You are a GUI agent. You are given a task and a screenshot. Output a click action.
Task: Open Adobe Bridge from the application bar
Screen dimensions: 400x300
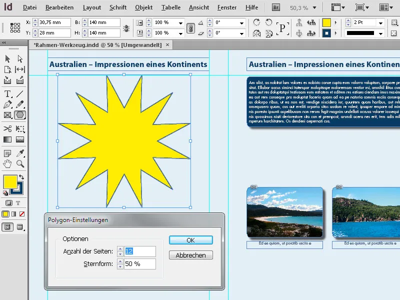tap(276, 7)
